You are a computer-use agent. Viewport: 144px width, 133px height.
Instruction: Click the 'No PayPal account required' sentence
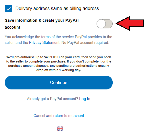(85, 42)
